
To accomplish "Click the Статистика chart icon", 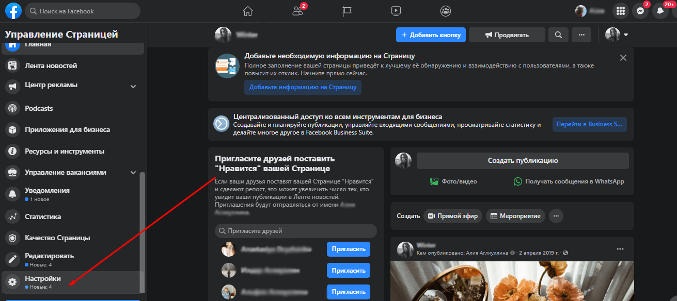I will [12, 217].
